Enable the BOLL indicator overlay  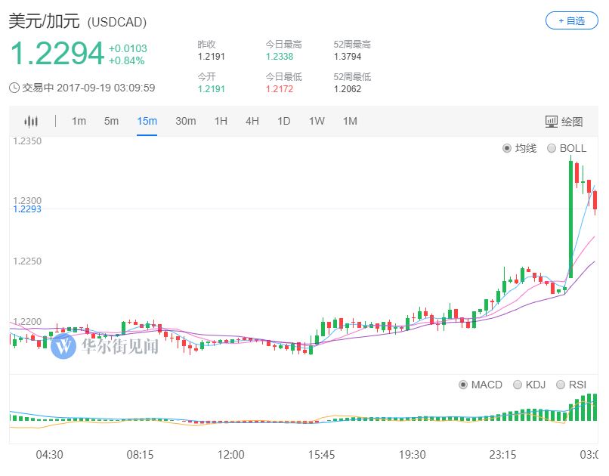click(x=552, y=148)
